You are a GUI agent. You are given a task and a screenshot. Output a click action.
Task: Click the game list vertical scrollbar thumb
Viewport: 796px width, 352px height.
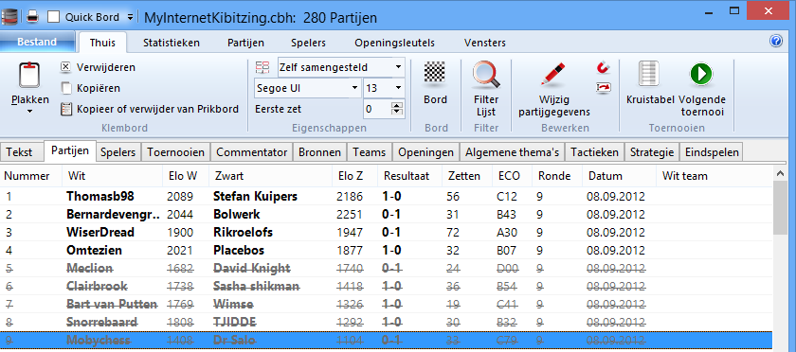pos(780,208)
